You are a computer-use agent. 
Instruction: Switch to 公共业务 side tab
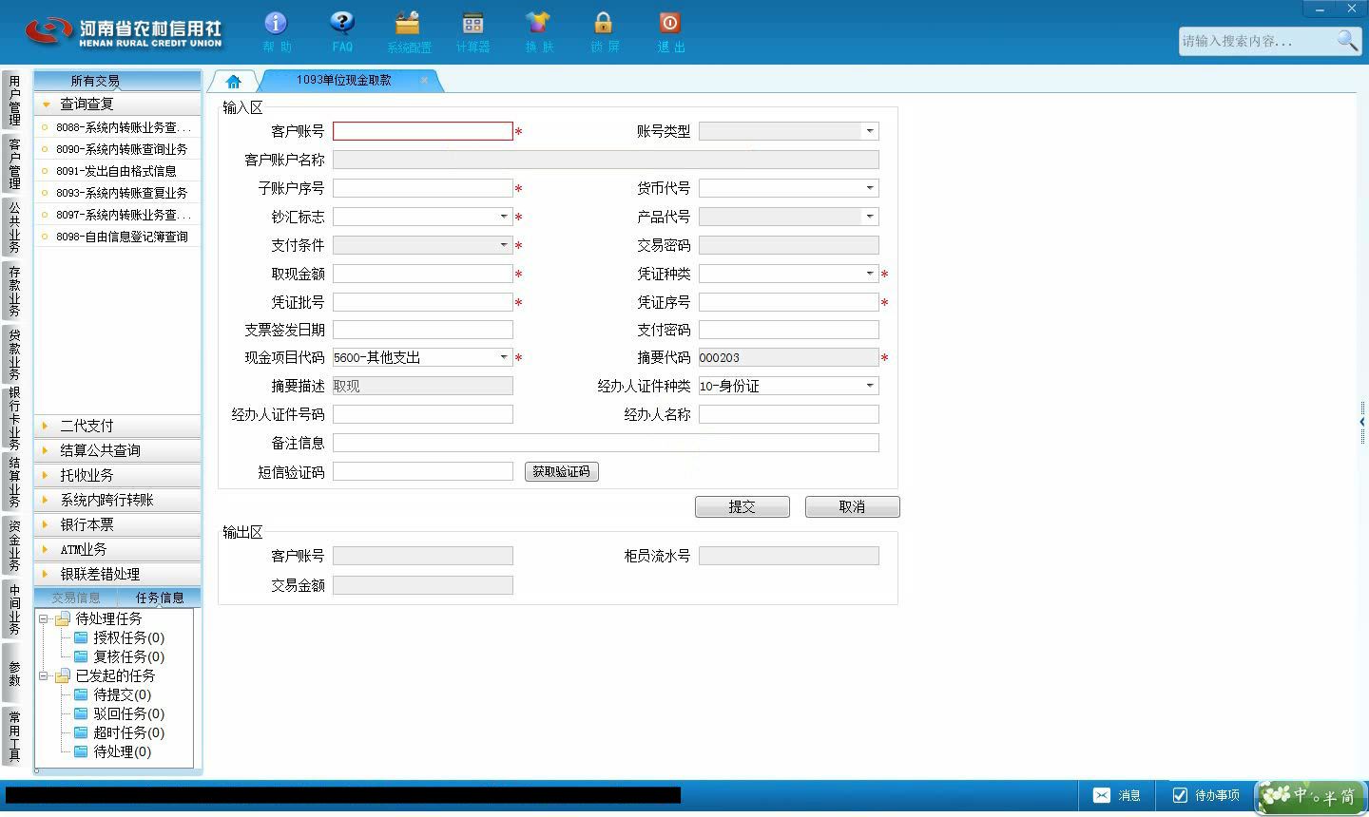coord(14,227)
